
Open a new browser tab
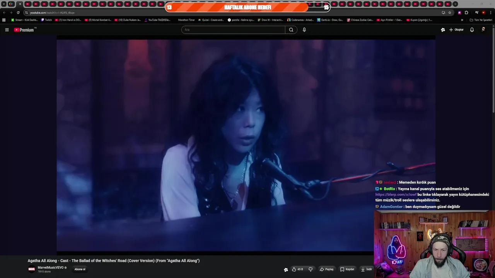(x=455, y=4)
